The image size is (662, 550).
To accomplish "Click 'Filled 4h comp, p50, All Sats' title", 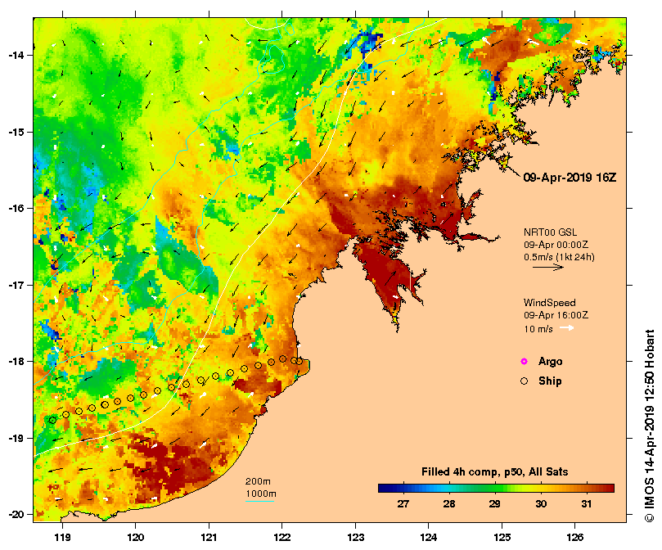I will [494, 472].
